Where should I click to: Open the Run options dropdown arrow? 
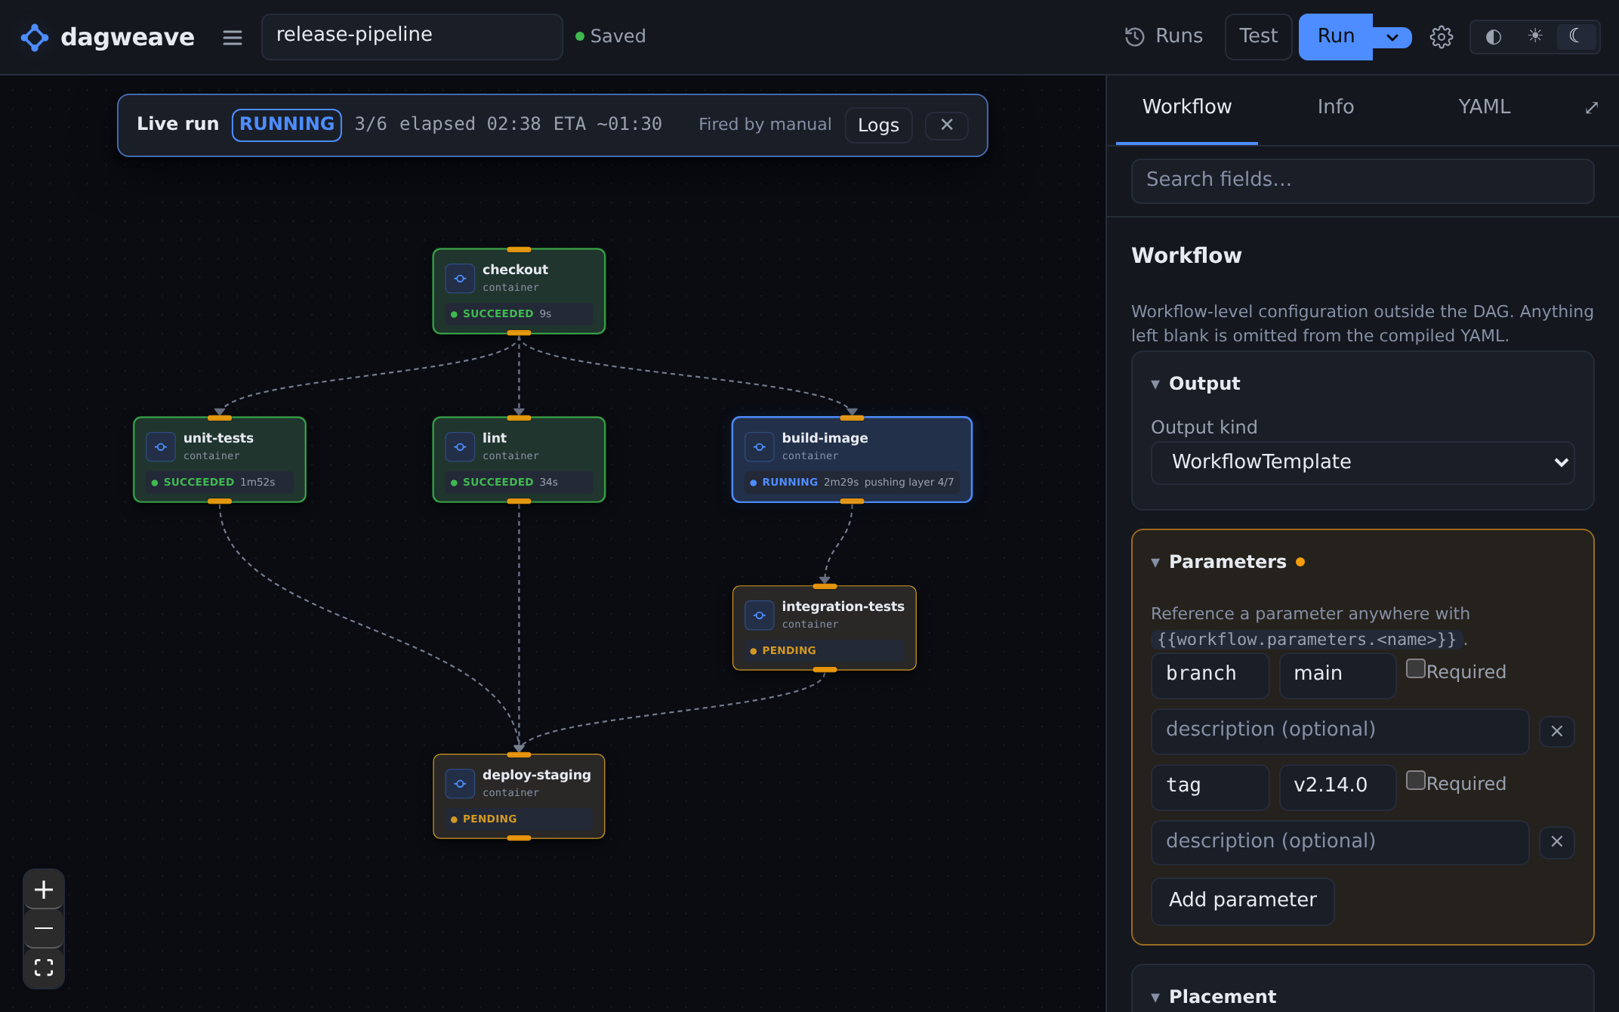point(1392,37)
